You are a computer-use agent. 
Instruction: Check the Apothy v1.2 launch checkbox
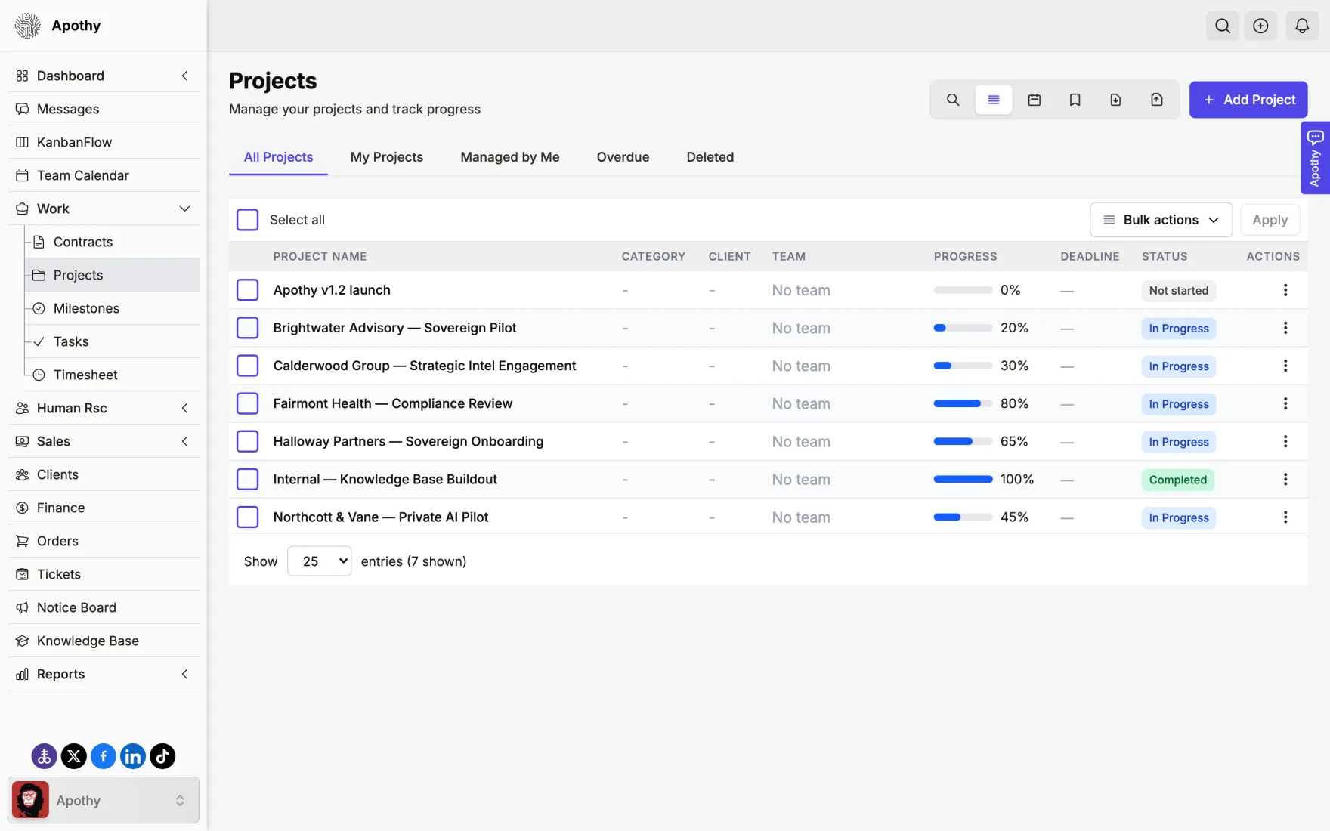coord(247,290)
